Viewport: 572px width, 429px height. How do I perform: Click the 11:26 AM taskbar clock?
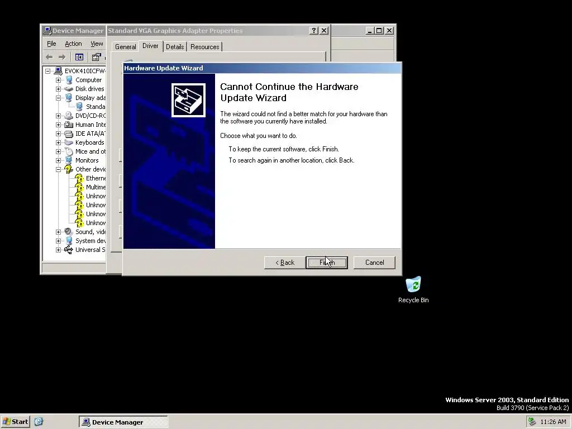[x=553, y=422]
